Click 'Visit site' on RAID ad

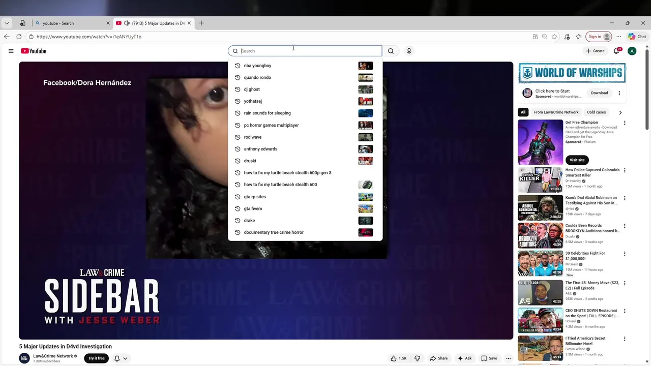[577, 160]
